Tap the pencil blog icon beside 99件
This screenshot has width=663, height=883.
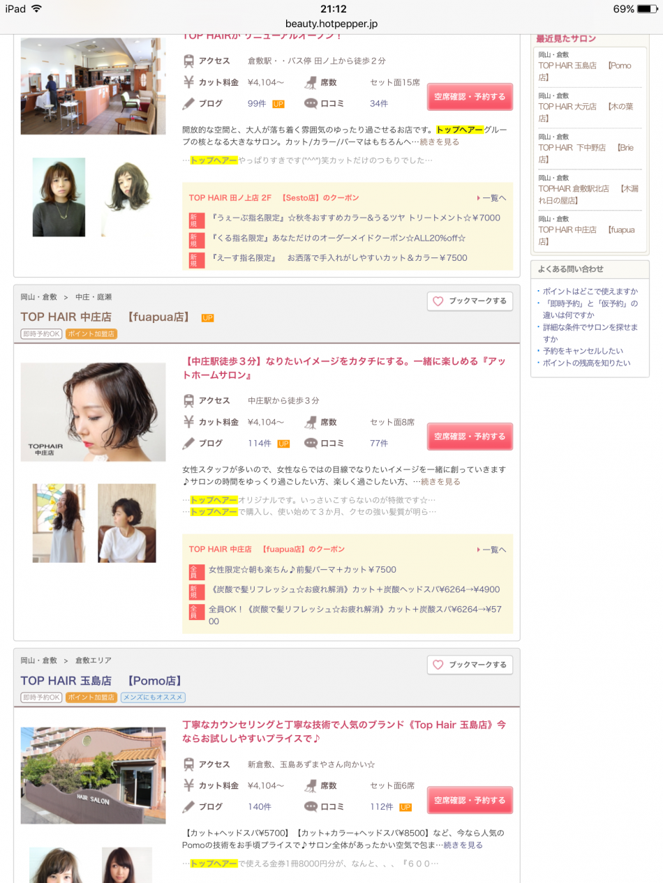coord(188,103)
